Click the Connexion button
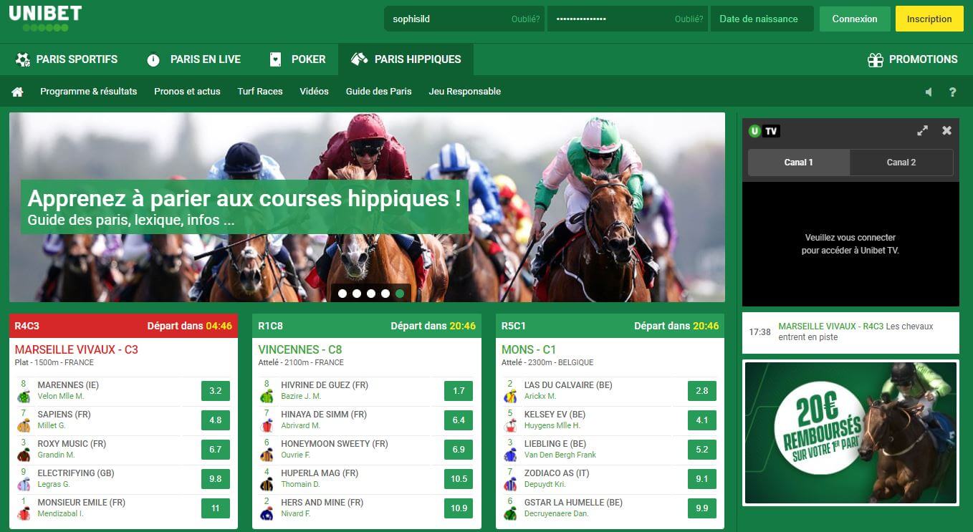Viewport: 973px width, 532px height. pos(855,19)
